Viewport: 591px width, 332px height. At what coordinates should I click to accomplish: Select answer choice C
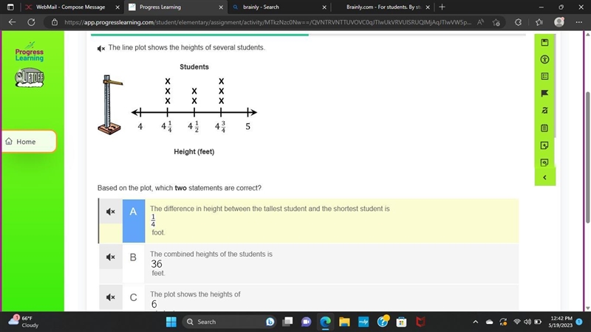click(134, 298)
